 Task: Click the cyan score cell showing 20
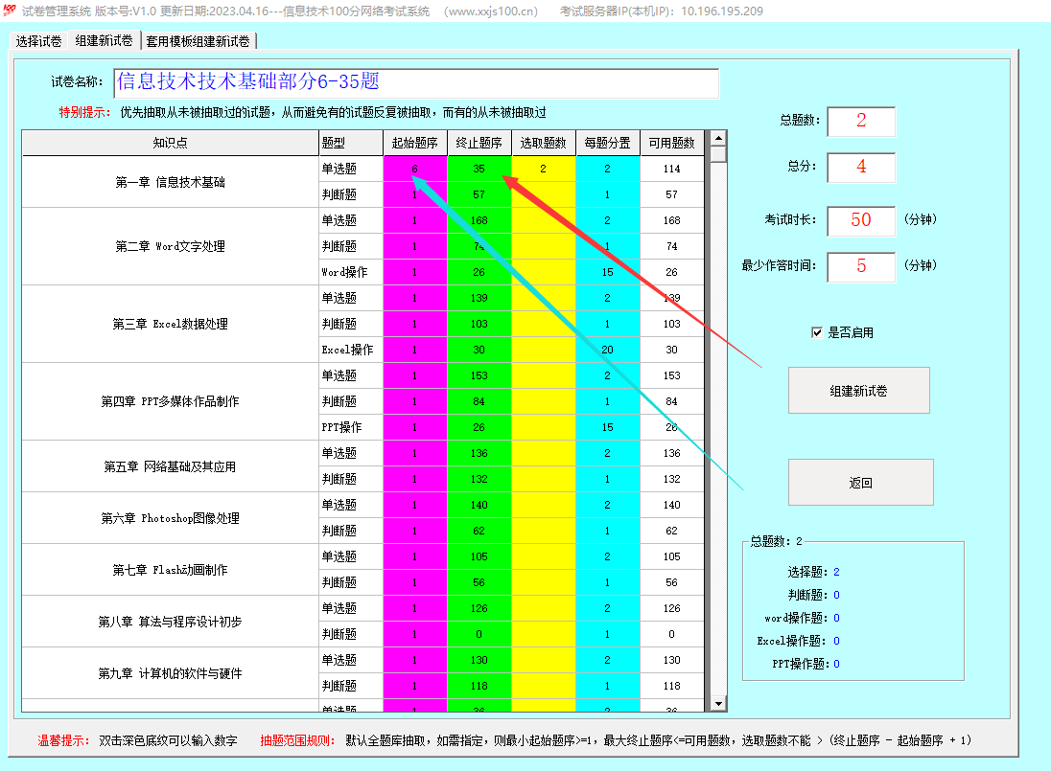[607, 350]
